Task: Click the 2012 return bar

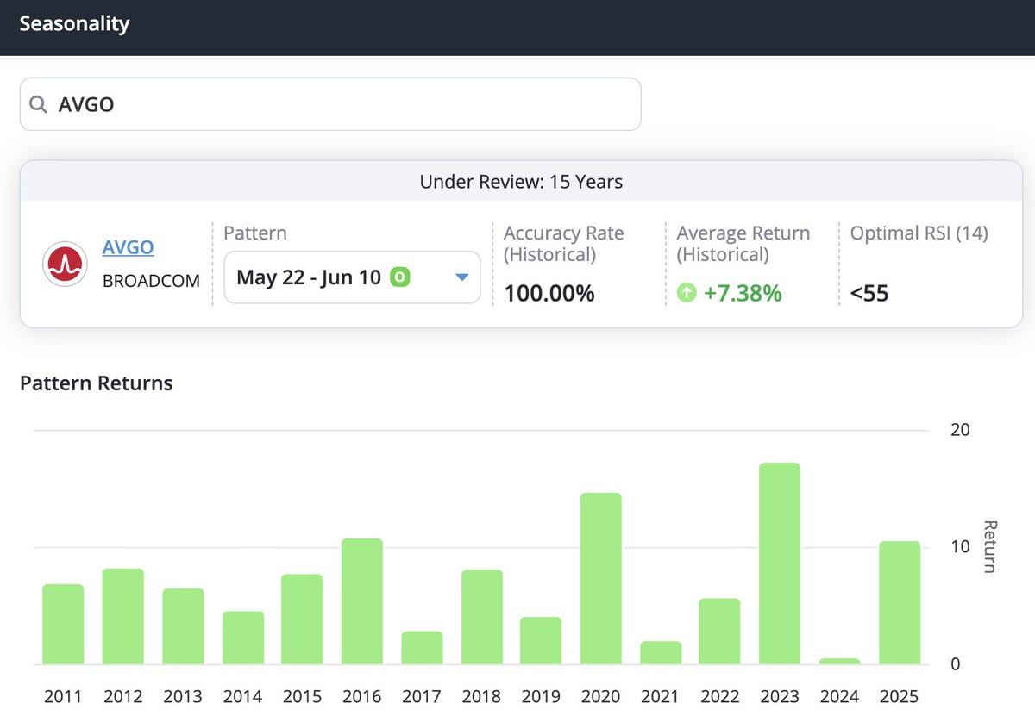Action: (123, 617)
